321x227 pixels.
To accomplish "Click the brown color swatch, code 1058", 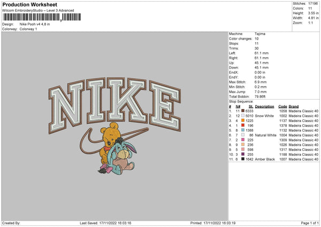I will point(243,111).
